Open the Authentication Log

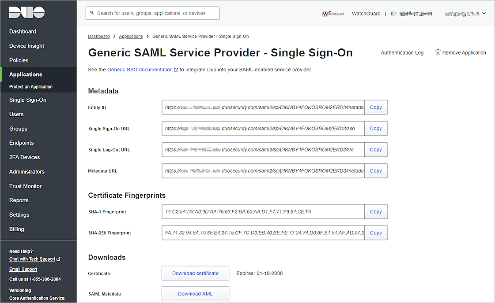coord(402,52)
